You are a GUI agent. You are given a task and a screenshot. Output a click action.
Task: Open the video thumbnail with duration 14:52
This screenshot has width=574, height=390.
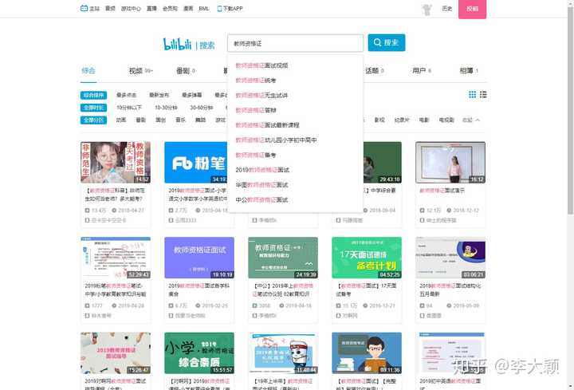point(116,163)
